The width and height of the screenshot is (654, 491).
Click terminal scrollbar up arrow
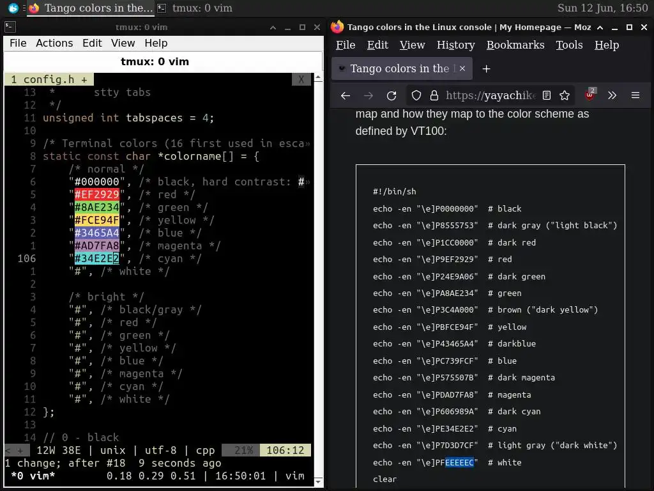[x=318, y=77]
